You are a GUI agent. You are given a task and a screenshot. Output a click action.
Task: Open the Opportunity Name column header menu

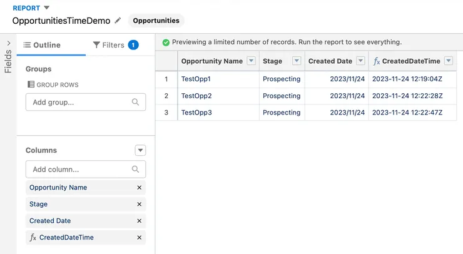pos(251,61)
